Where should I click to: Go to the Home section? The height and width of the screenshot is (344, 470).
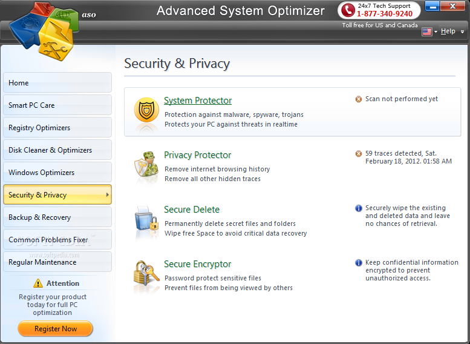tap(57, 82)
